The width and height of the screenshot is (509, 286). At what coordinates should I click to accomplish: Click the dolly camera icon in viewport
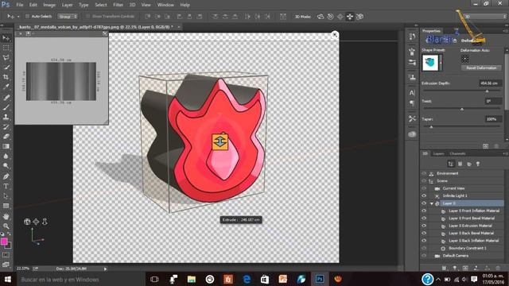click(x=45, y=222)
